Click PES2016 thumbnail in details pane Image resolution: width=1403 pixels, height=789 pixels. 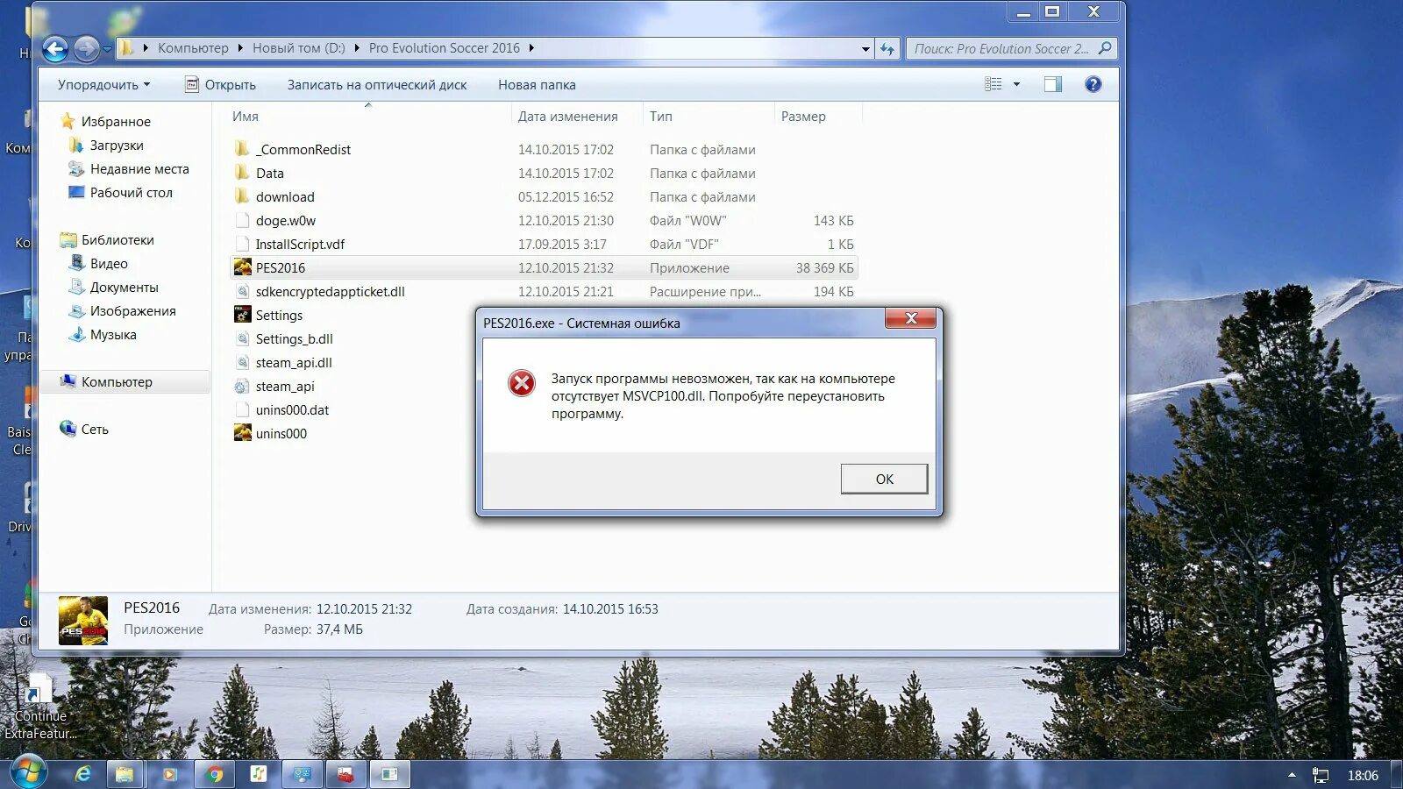(83, 620)
